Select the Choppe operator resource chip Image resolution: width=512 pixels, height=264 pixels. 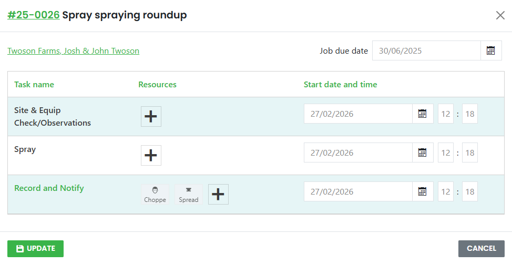coord(155,194)
